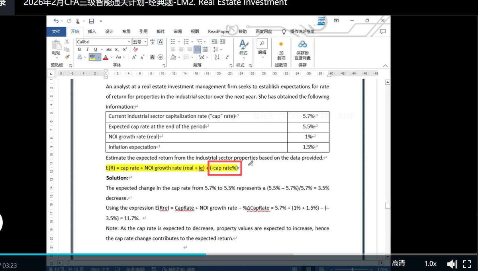
Task: Toggle Italic formatting
Action: (87, 49)
